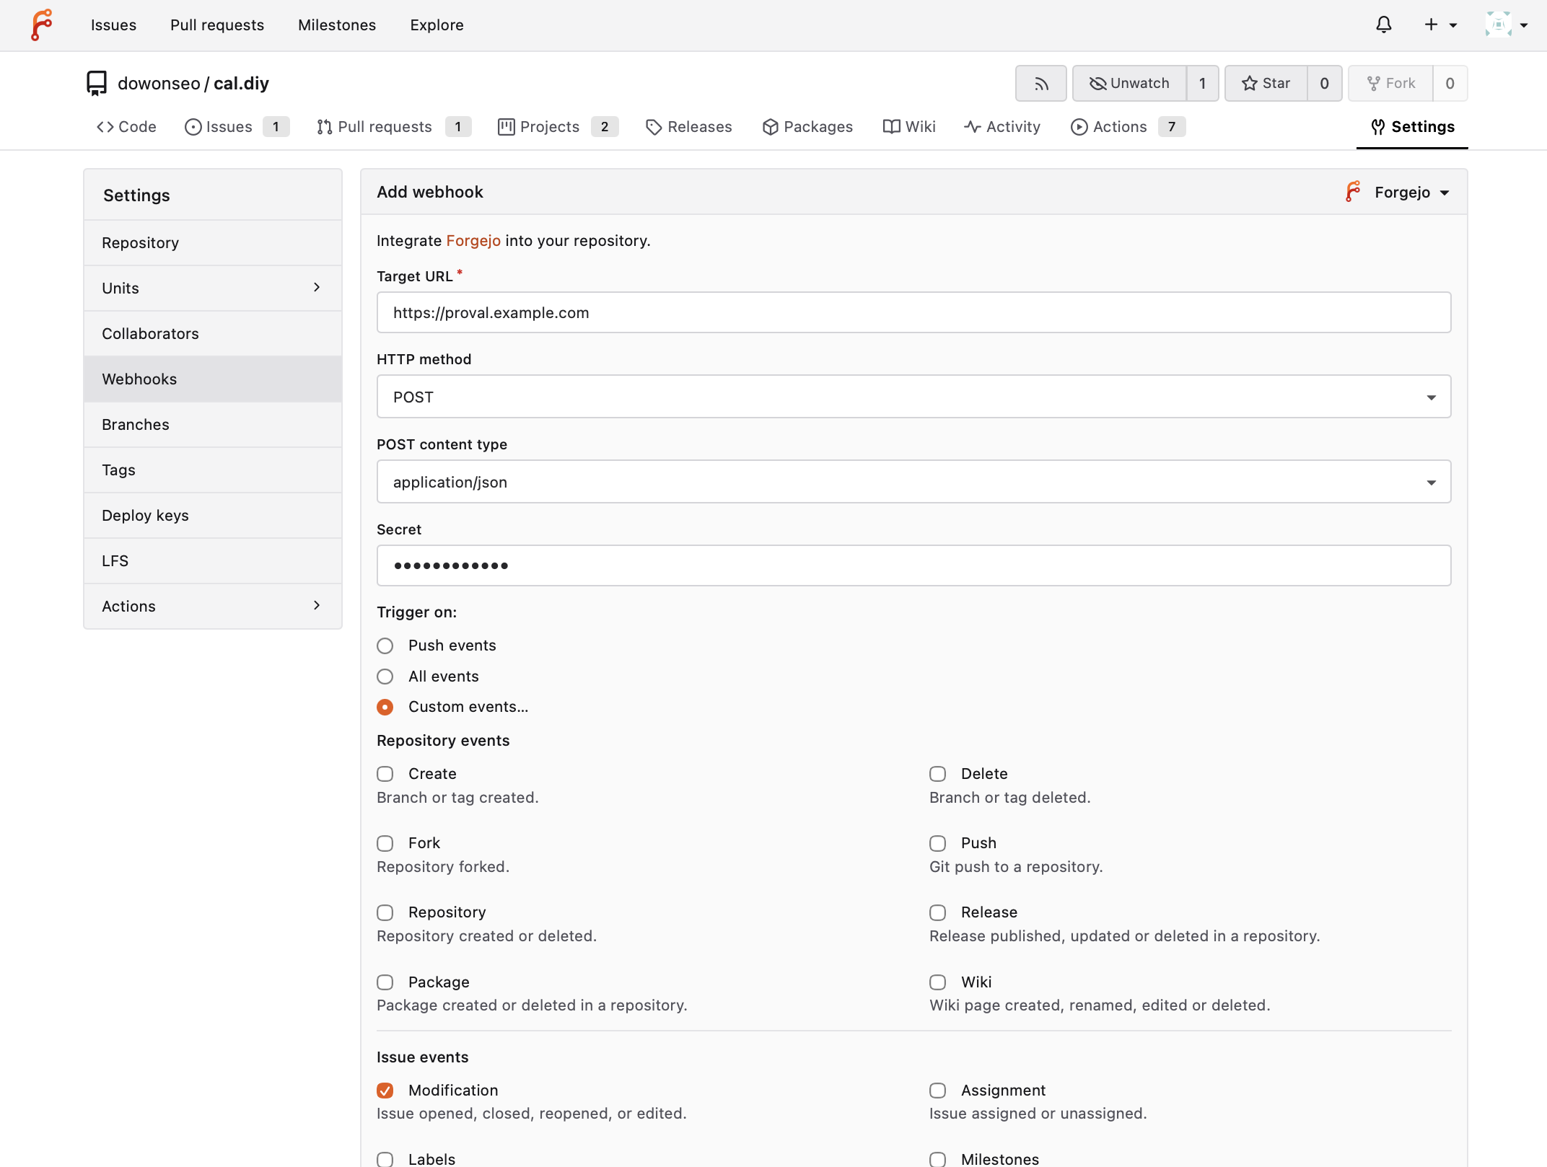Switch to the Packages tab
This screenshot has width=1547, height=1167.
pos(807,127)
